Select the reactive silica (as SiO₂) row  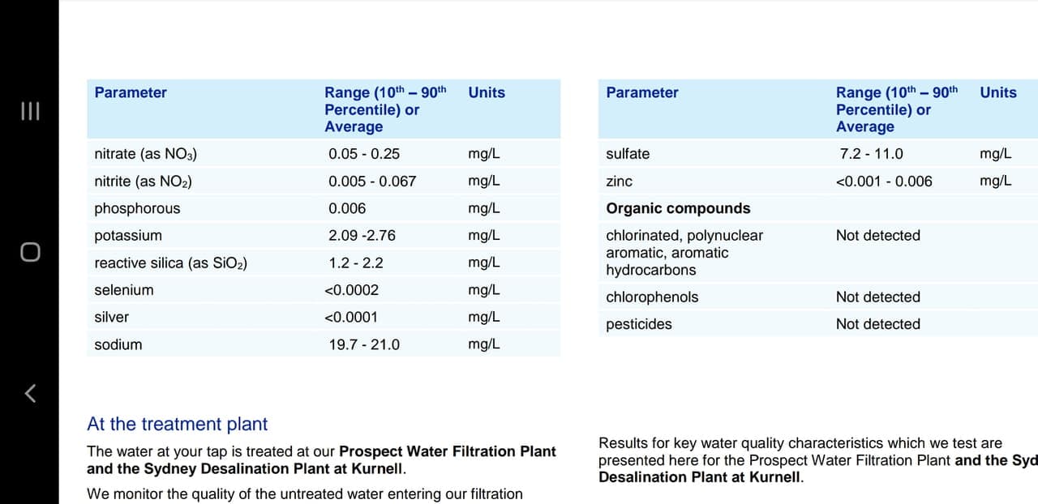pyautogui.click(x=171, y=263)
